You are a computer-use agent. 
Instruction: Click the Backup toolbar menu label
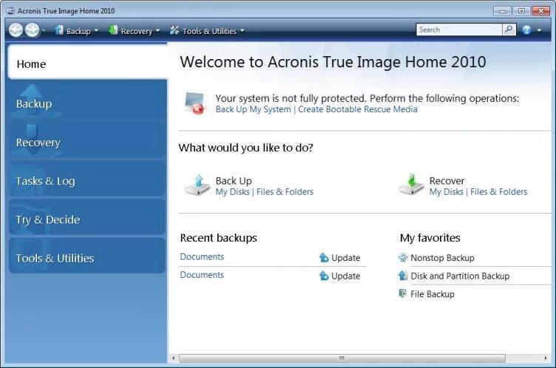click(78, 31)
